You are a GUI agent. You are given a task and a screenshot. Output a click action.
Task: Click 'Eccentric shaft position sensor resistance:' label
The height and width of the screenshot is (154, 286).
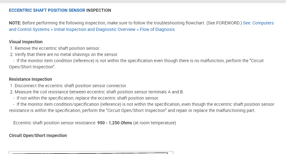[x=55, y=123]
